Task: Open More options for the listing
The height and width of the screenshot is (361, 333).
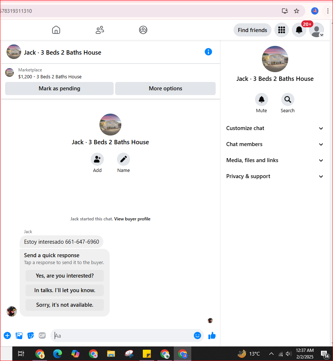Action: click(165, 89)
